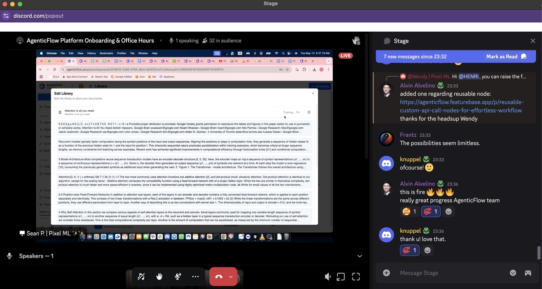The height and width of the screenshot is (289, 542).
Task: Click @Wendy | Pixel ML reply reference
Action: click(429, 76)
